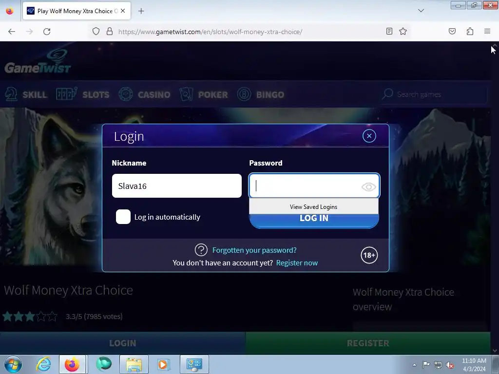
Task: Open the POKER games menu
Action: pyautogui.click(x=204, y=94)
